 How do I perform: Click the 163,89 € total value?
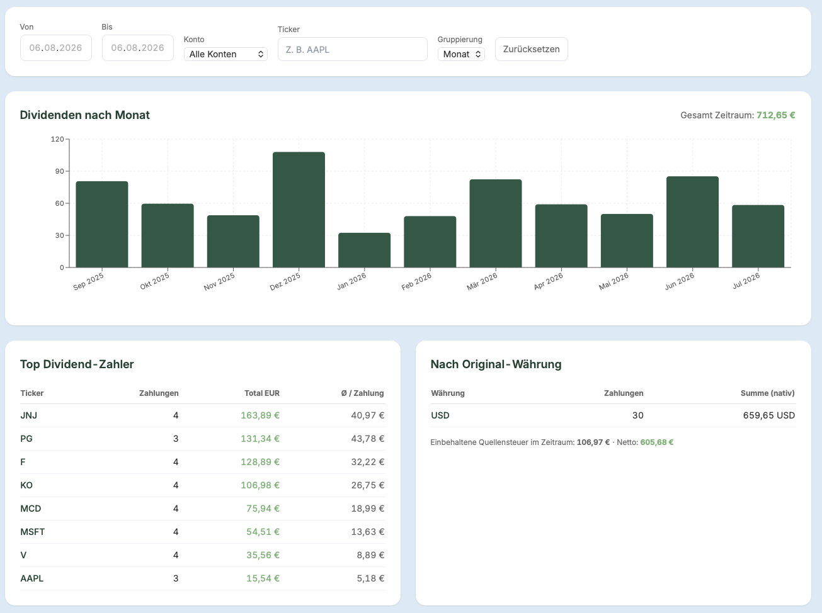click(x=260, y=415)
